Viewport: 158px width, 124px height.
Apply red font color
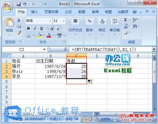pos(49,35)
